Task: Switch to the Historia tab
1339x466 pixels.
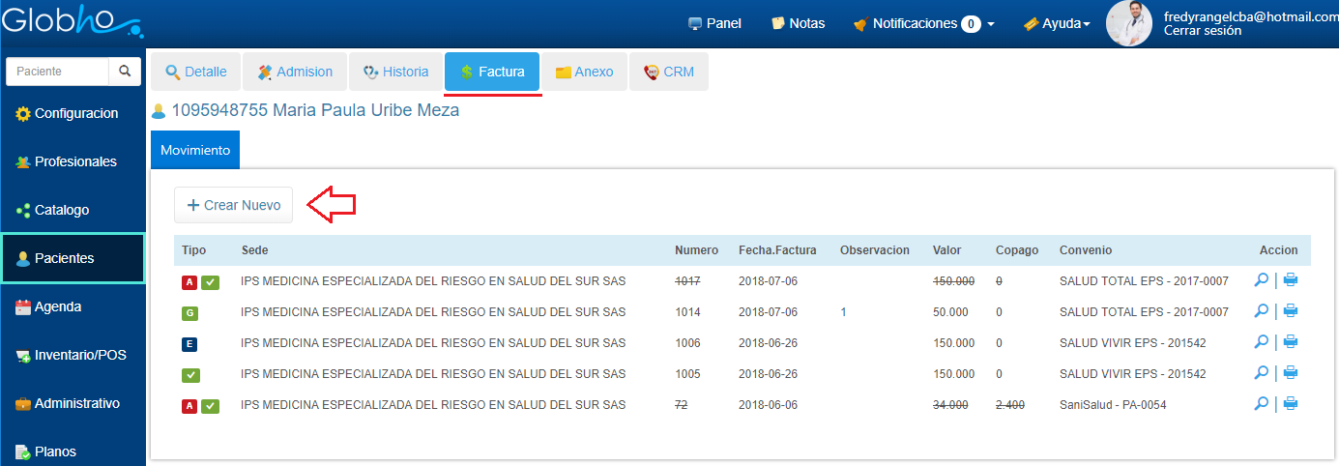Action: pyautogui.click(x=394, y=72)
